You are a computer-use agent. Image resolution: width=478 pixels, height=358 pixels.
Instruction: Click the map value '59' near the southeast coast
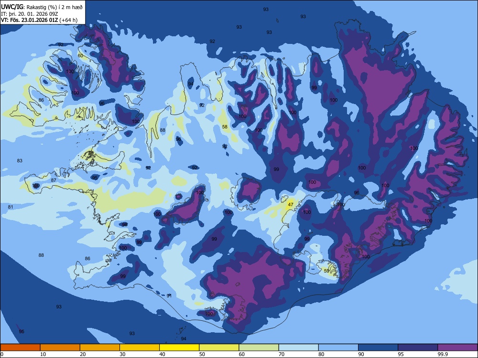pos(326,271)
